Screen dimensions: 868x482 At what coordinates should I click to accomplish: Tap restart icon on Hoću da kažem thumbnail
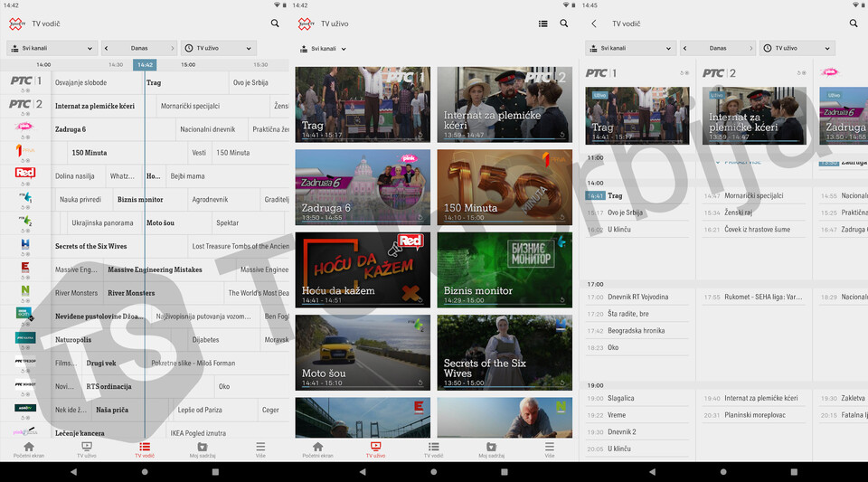click(421, 300)
